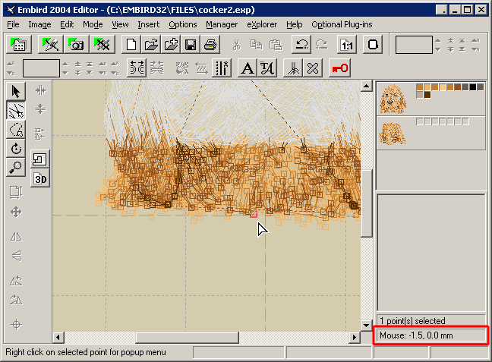Save the design with the floppy disk icon
The image size is (492, 362).
191,44
